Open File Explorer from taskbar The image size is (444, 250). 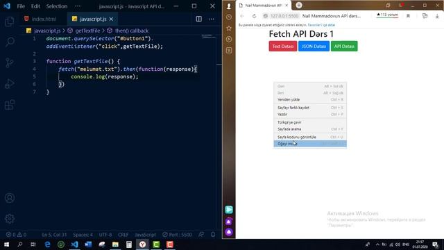point(115,244)
